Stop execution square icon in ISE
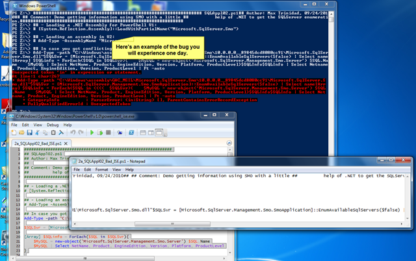Image resolution: width=416 pixels, height=261 pixels. [109, 132]
